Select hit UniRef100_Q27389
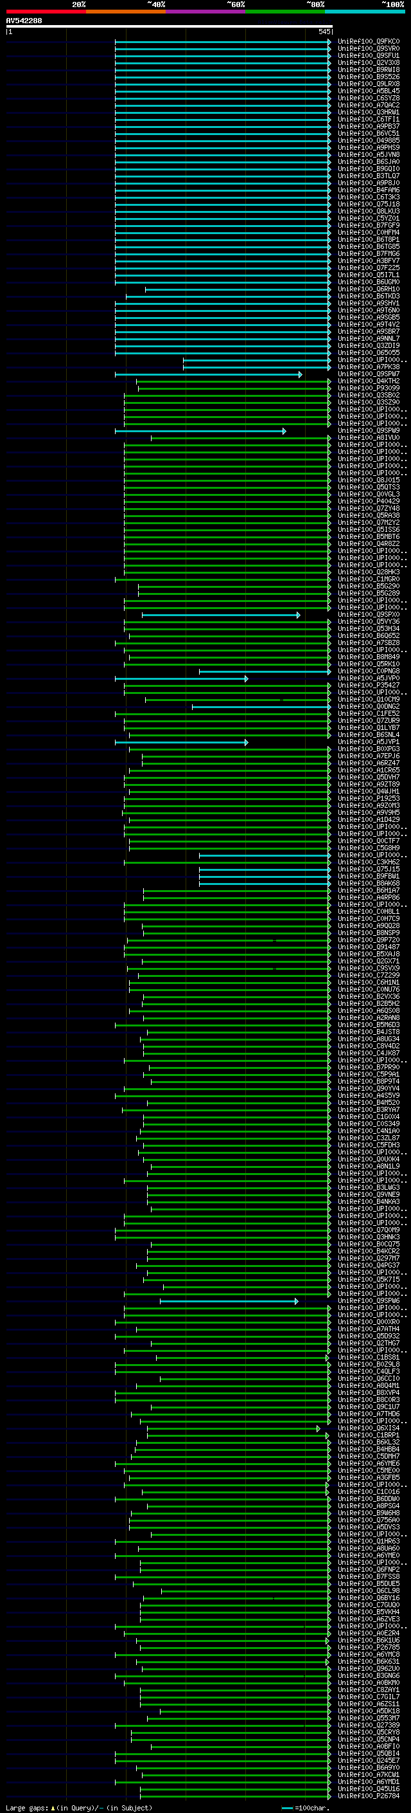The image size is (411, 1813). pyautogui.click(x=368, y=1726)
